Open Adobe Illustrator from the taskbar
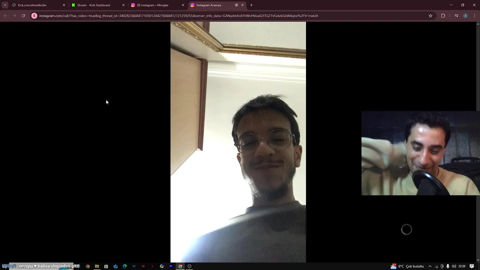 143,266
